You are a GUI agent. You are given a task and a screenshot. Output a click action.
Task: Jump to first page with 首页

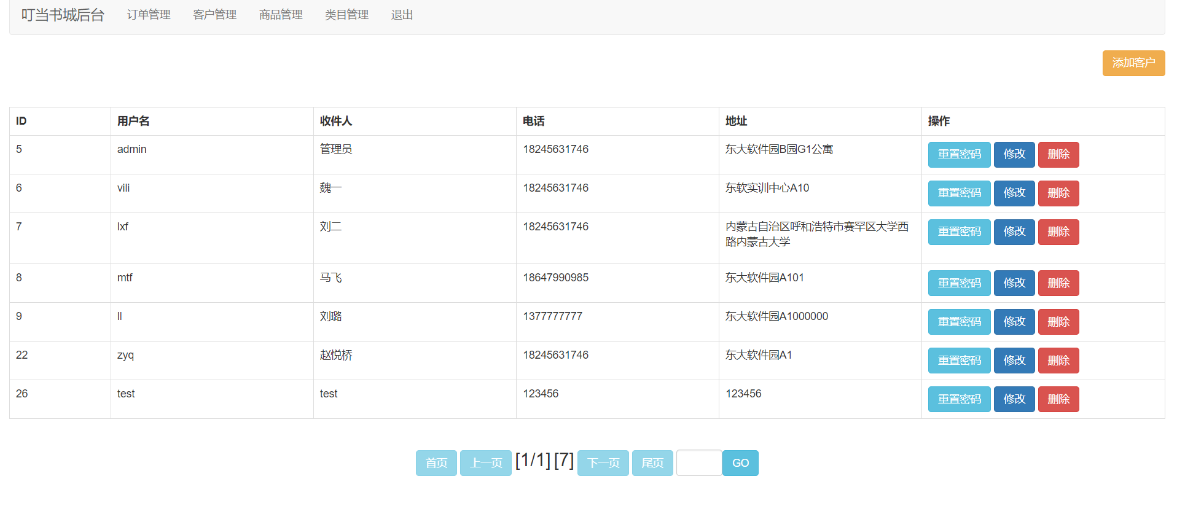[x=436, y=463]
